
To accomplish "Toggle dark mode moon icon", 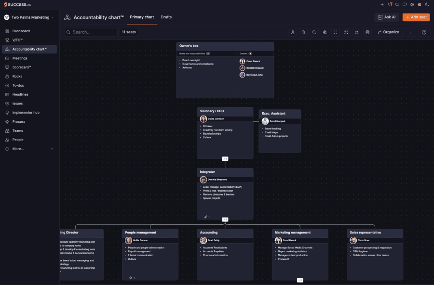I will coord(427,4).
